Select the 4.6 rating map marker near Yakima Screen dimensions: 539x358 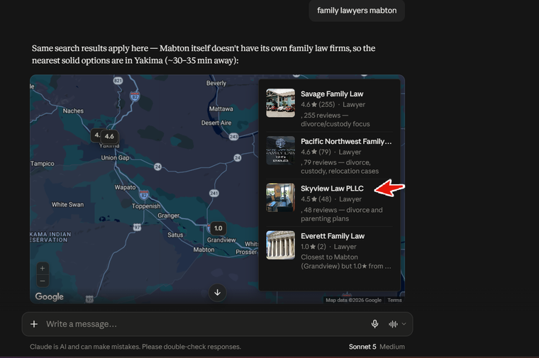point(110,136)
